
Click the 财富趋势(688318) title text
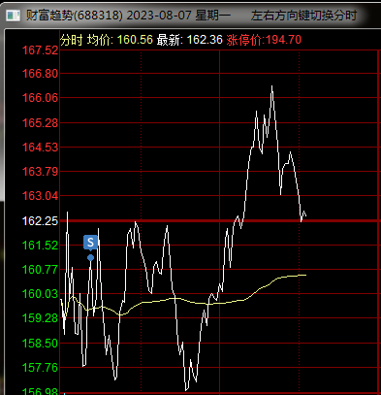pos(75,16)
